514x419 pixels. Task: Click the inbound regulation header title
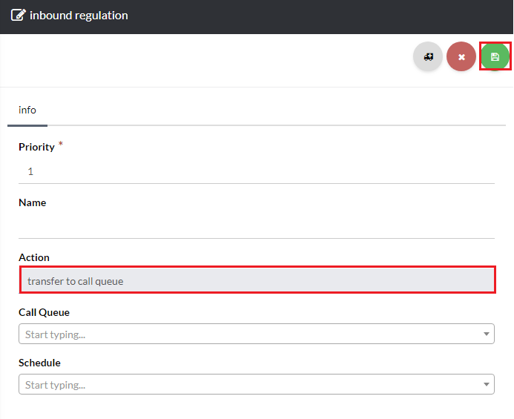click(79, 16)
